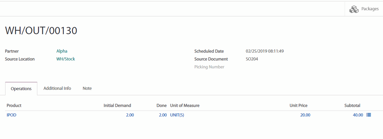Open the Additional Info tab
This screenshot has height=139, width=383.
click(57, 88)
